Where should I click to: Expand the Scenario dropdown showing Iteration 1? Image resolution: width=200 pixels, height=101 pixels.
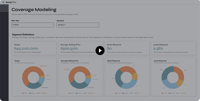click(78, 25)
